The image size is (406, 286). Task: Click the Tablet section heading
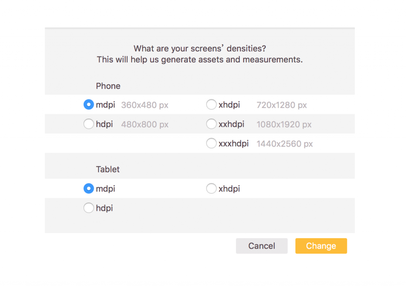tap(108, 169)
